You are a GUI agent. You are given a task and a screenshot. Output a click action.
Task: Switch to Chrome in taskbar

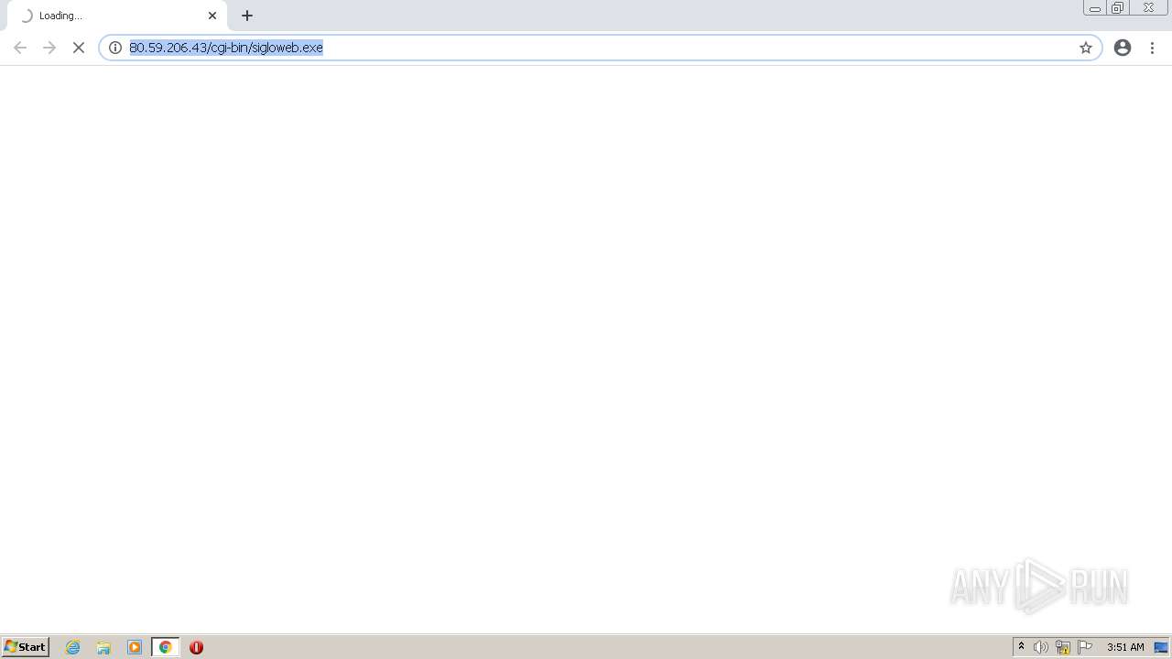(166, 647)
